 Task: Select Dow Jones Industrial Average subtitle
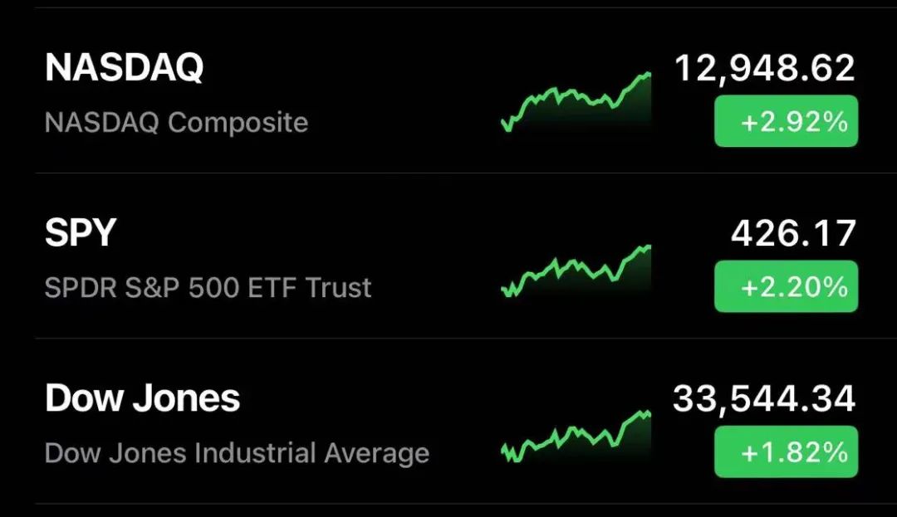point(237,453)
